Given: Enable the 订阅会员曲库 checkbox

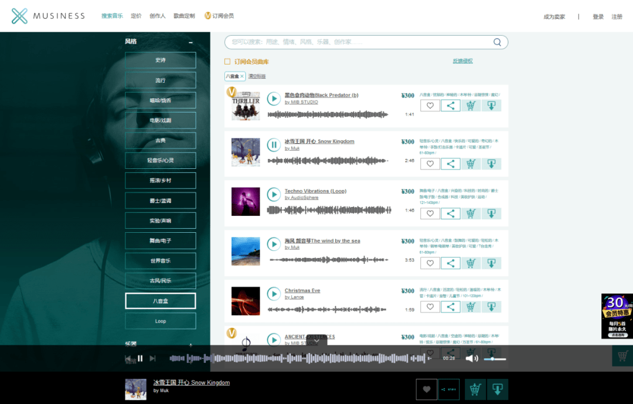Looking at the screenshot, I should point(229,62).
